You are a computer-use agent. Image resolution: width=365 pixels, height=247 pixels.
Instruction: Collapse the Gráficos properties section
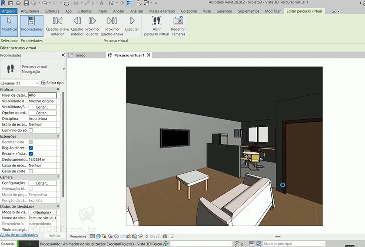point(58,89)
